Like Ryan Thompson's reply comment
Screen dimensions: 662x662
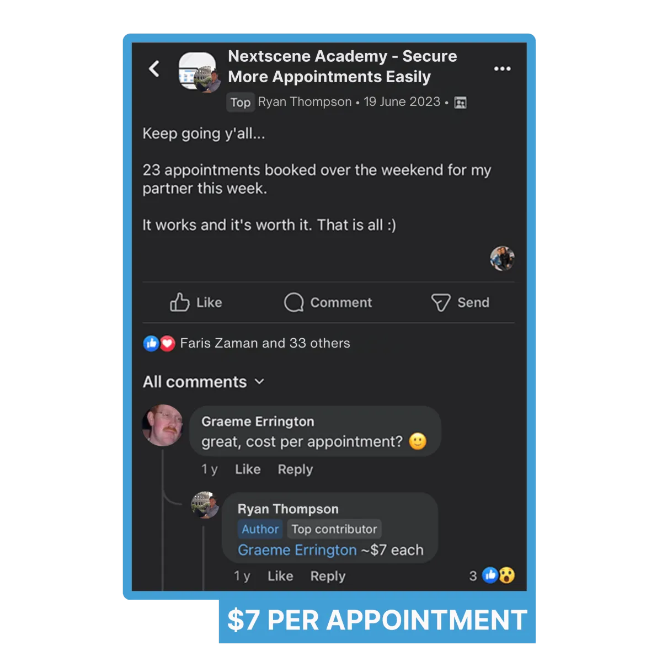(280, 576)
